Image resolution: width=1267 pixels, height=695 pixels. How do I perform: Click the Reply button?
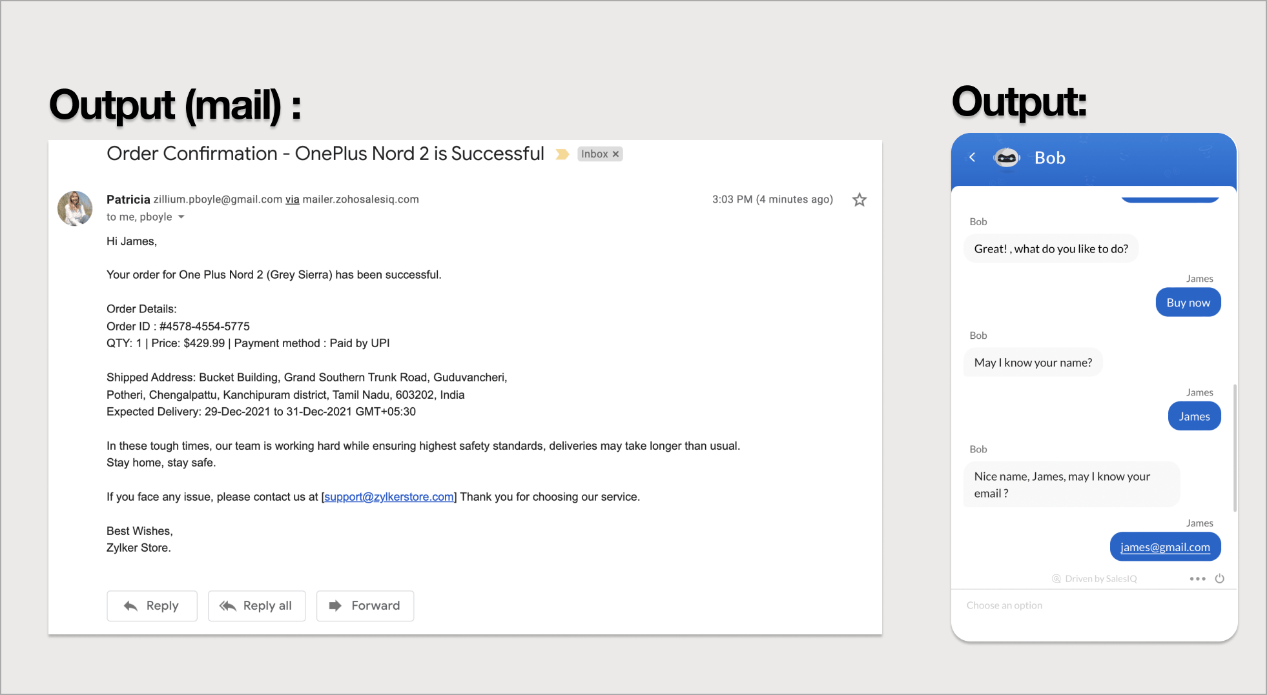click(x=152, y=606)
